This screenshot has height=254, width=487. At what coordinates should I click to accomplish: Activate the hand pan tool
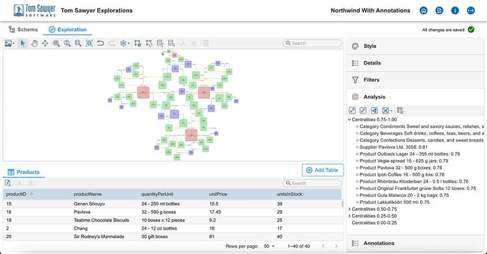click(x=34, y=43)
